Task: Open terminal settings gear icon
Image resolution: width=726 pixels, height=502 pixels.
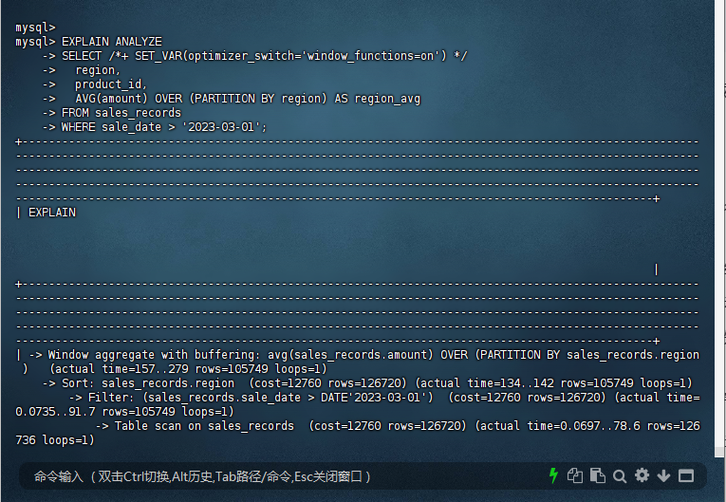Action: (642, 475)
